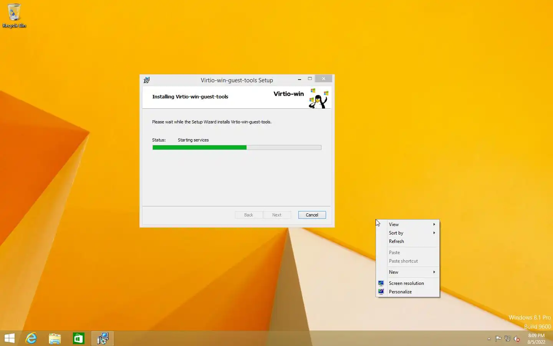The image size is (553, 346).
Task: Click the muted volume tray icon
Action: click(517, 339)
